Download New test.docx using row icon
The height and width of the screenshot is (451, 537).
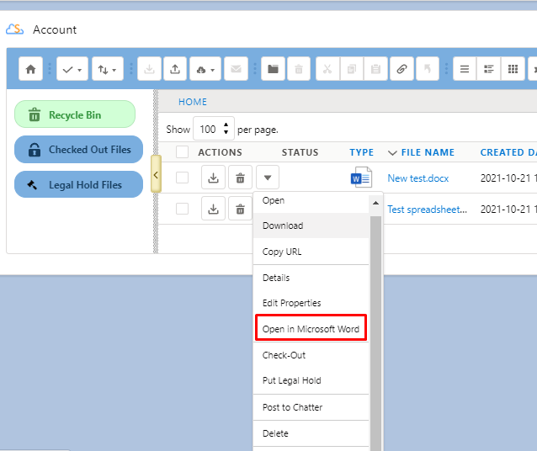point(213,178)
